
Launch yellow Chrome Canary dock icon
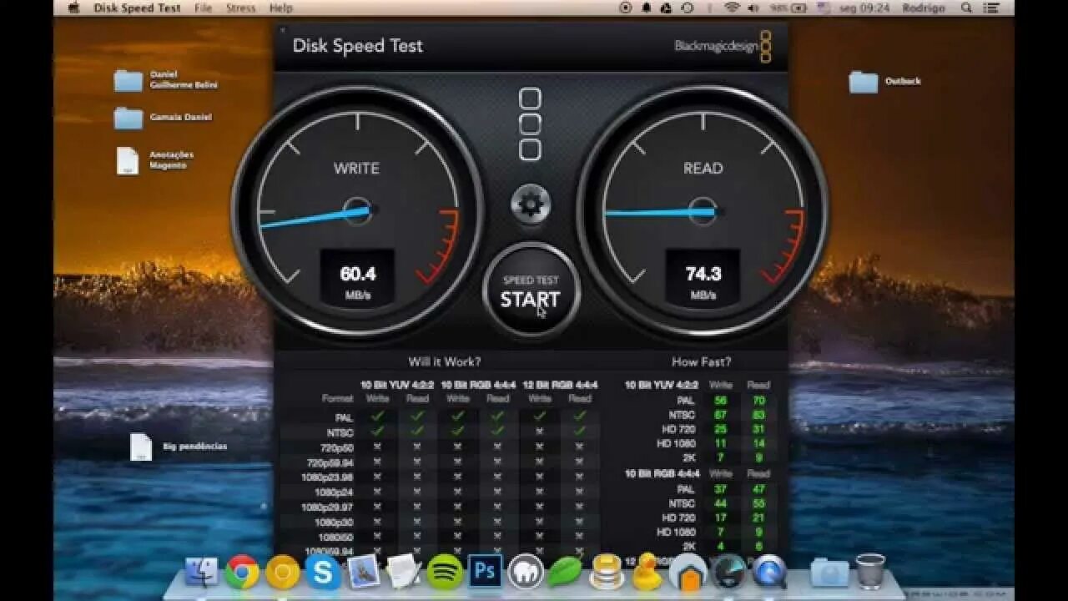(282, 572)
